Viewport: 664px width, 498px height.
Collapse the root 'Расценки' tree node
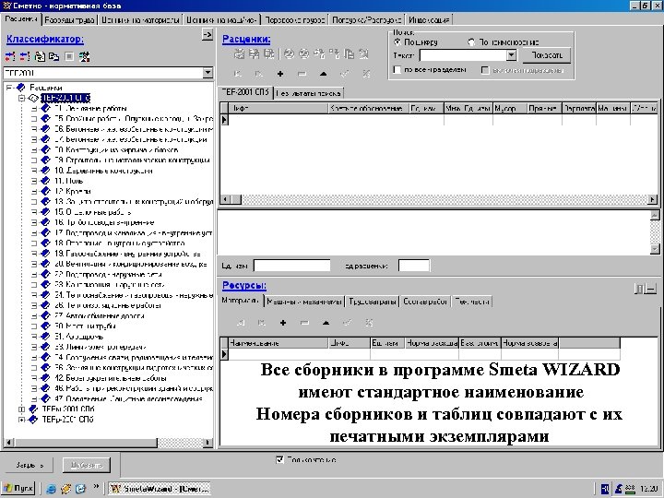[x=8, y=88]
